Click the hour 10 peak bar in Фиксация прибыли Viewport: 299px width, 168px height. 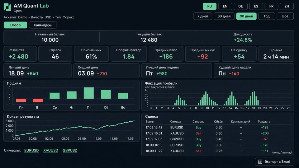coord(206,99)
